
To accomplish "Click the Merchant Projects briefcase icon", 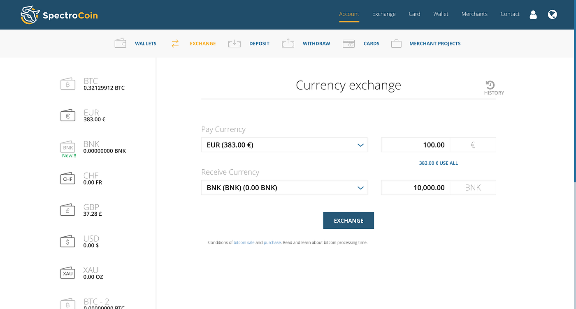I will 396,43.
